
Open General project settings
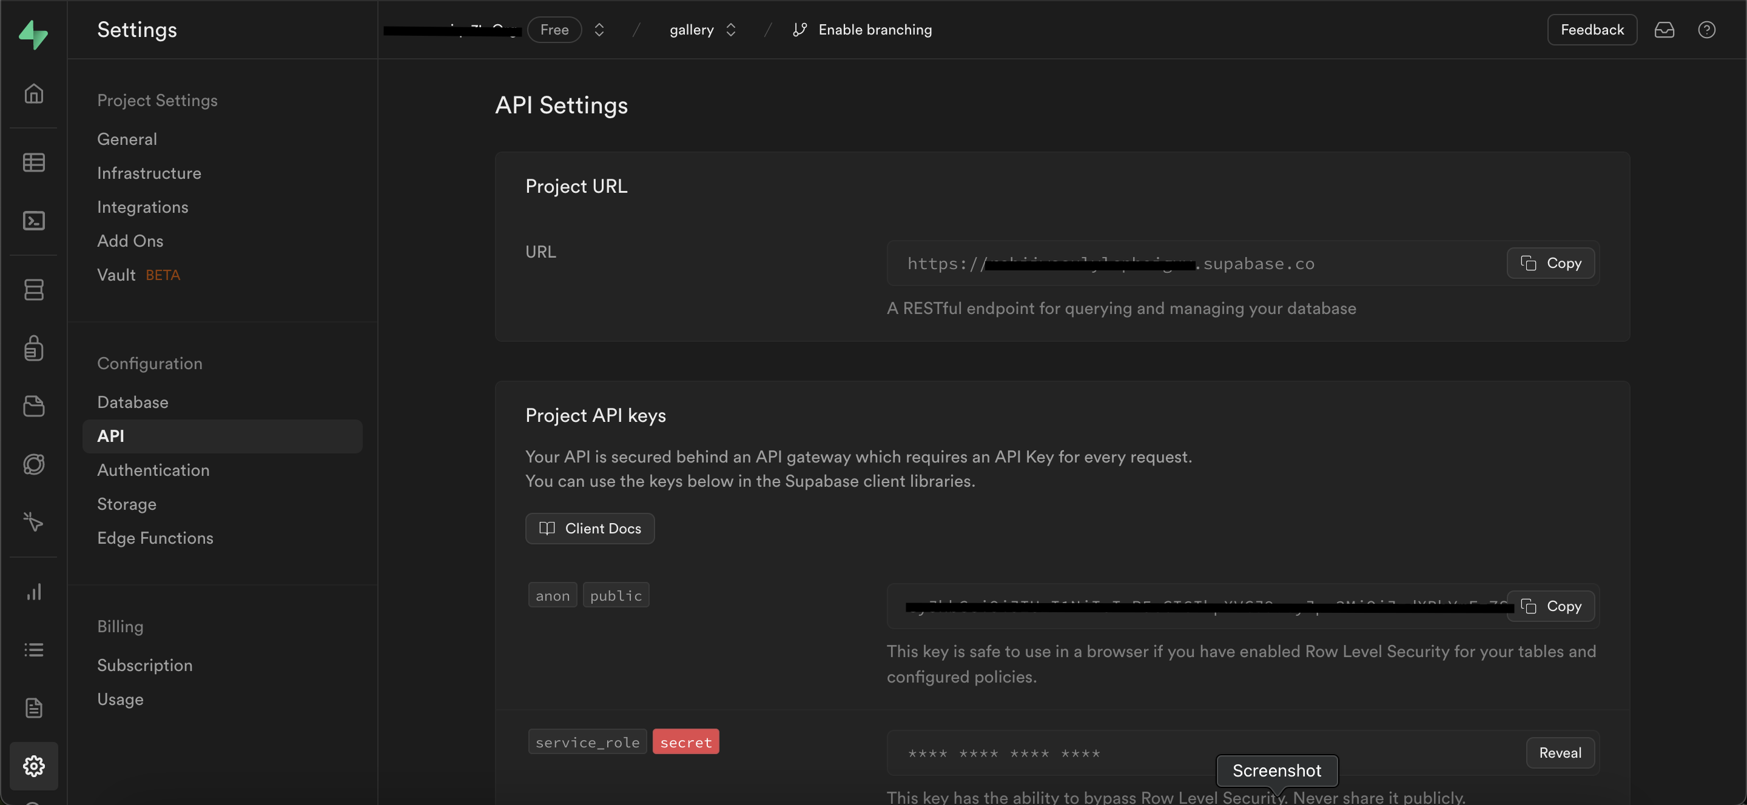tap(127, 139)
